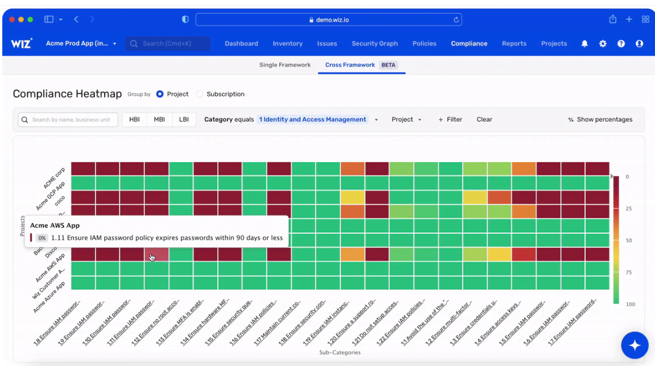Open the Issues menu
Viewport: 655px width, 372px height.
coord(327,43)
